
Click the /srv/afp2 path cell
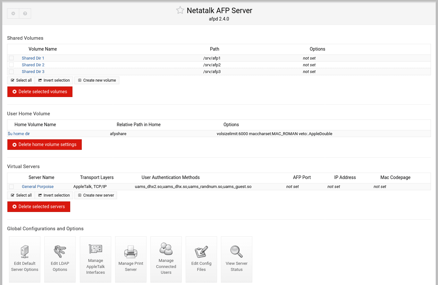pos(212,65)
